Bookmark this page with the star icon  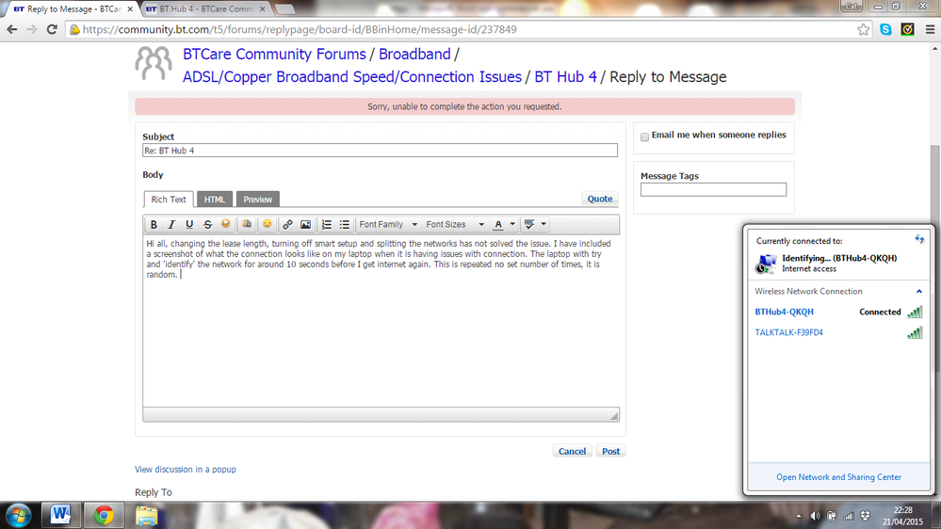[863, 29]
